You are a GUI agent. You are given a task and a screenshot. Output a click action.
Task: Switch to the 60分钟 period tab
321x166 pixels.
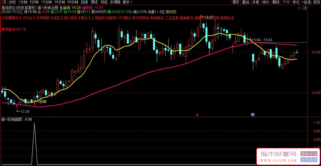[73, 2]
